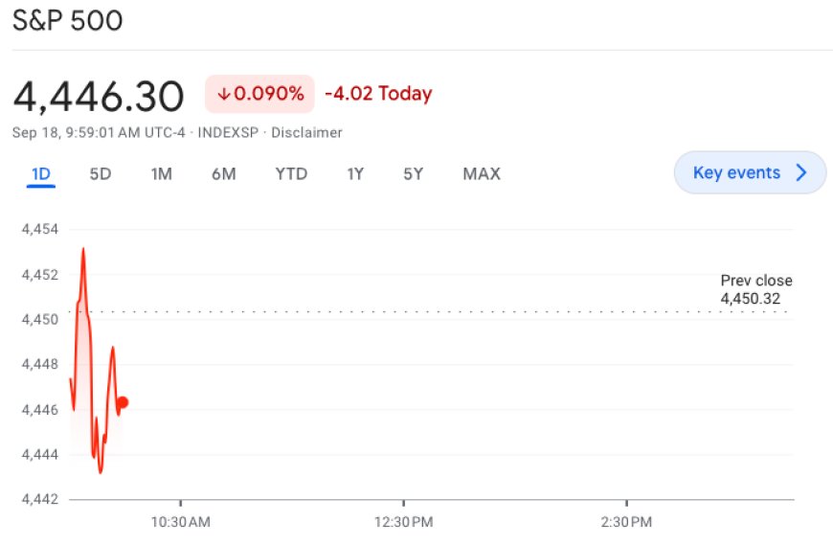The image size is (833, 545).
Task: Click the 10:30 AM axis tick label
Action: pyautogui.click(x=181, y=522)
